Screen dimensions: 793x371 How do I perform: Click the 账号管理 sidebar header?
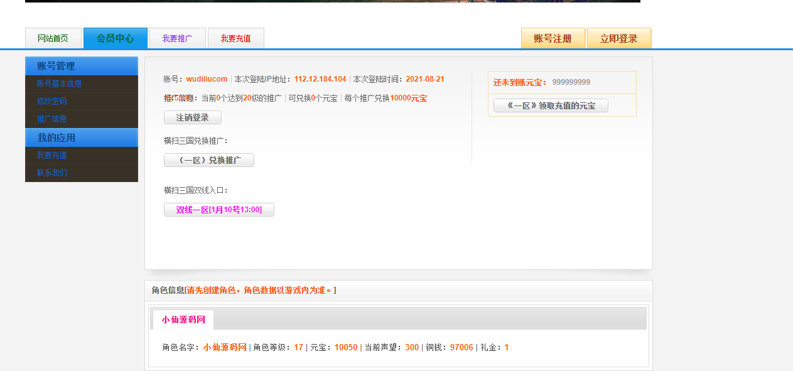[x=82, y=66]
